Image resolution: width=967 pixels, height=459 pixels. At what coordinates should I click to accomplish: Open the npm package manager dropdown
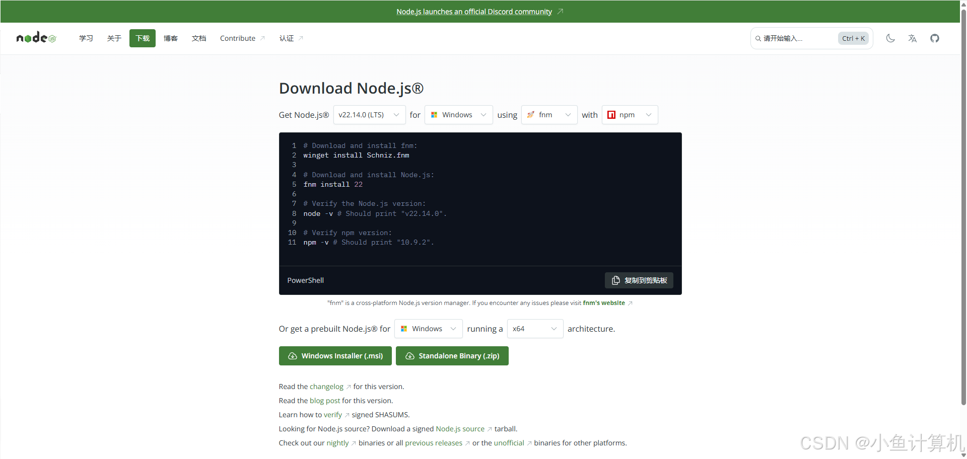(630, 115)
